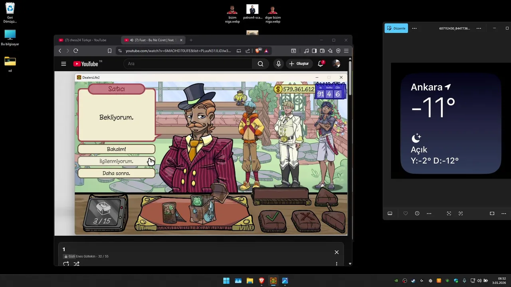
Task: Open File Explorer from taskbar
Action: [250, 281]
